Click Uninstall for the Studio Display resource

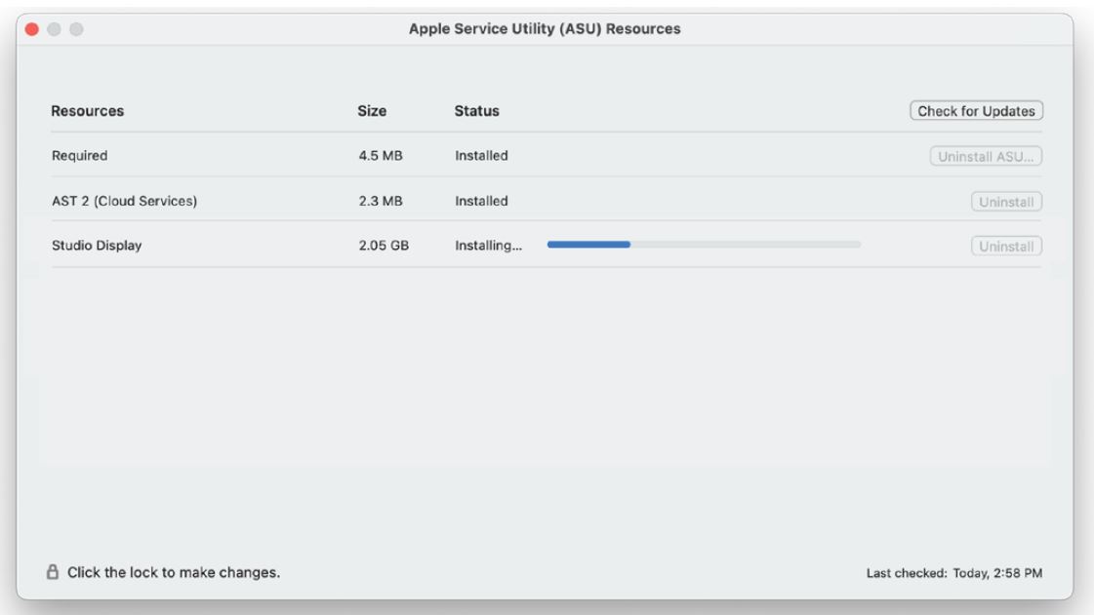coord(1006,247)
